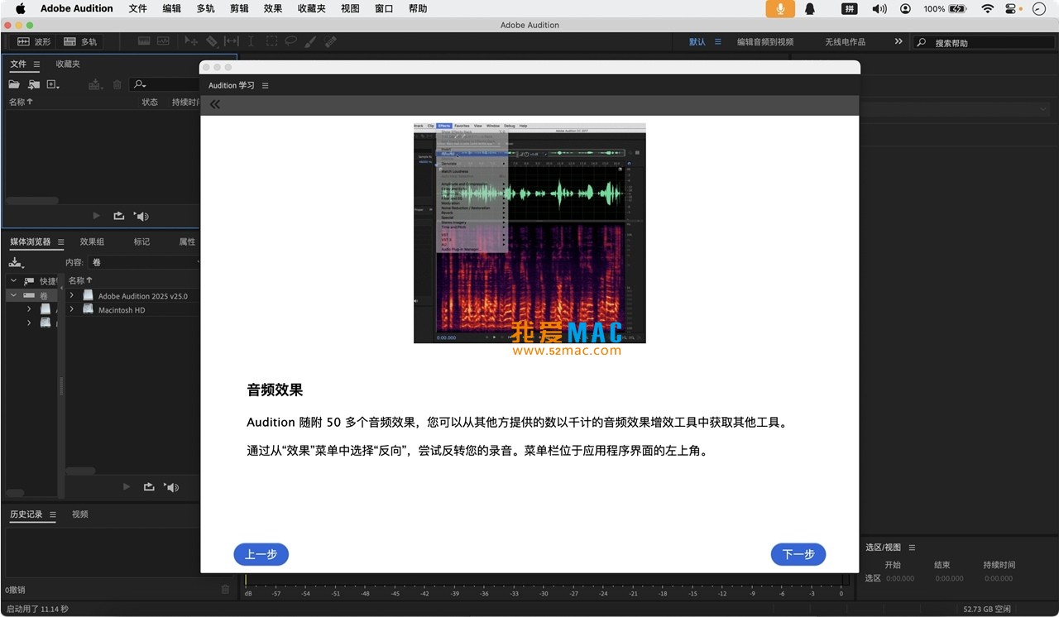Toggle Loop Playback in the Files panel
The width and height of the screenshot is (1059, 617).
point(118,216)
